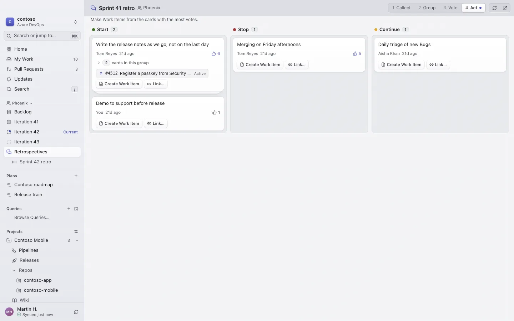Open the Updates notifications page
The image size is (514, 321).
click(x=42, y=79)
